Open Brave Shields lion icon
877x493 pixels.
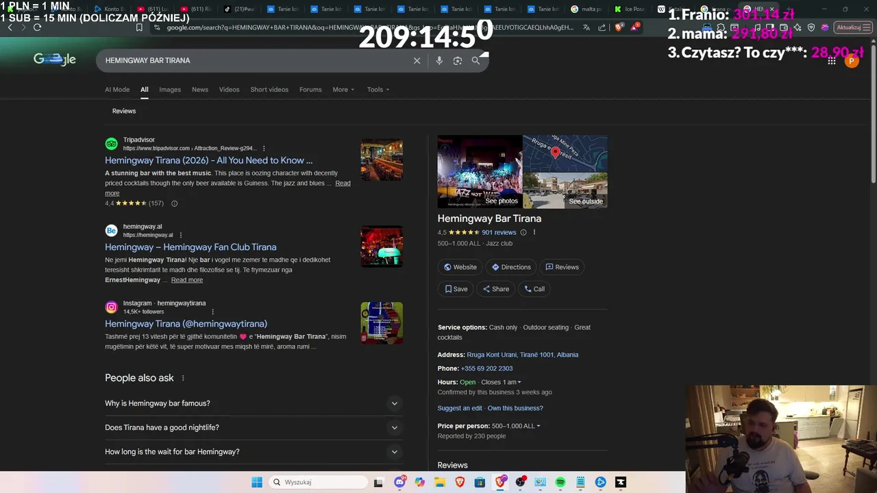coord(619,27)
